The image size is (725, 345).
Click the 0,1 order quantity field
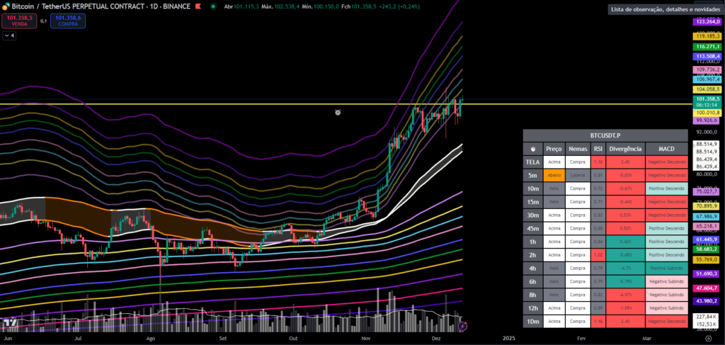43,21
